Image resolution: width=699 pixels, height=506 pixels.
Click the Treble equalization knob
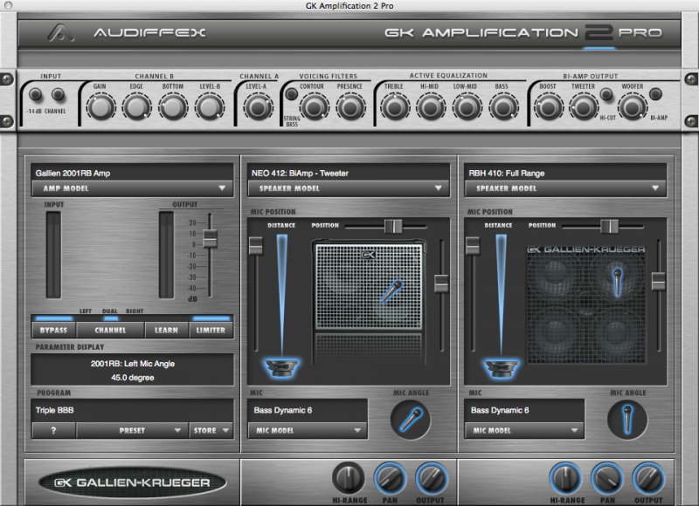395,107
